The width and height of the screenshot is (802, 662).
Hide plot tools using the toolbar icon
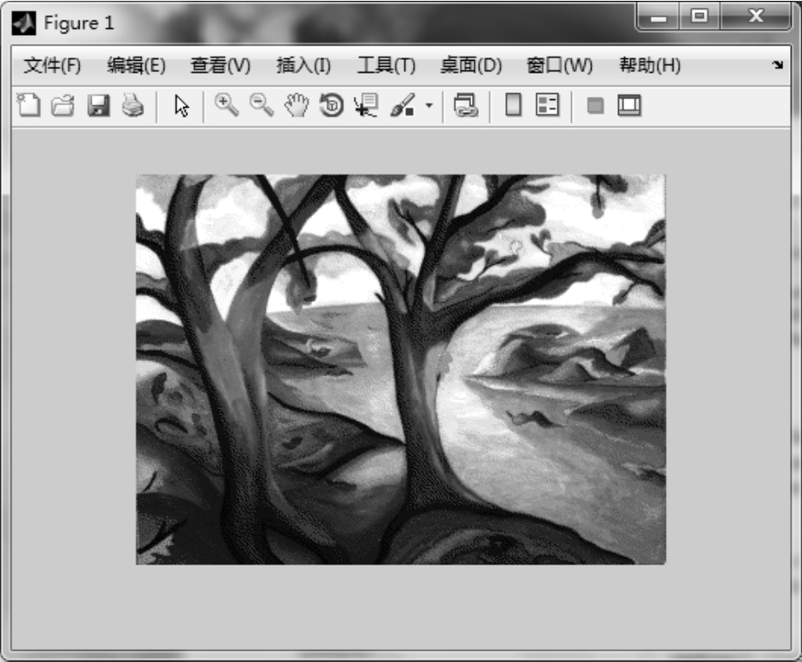[595, 106]
